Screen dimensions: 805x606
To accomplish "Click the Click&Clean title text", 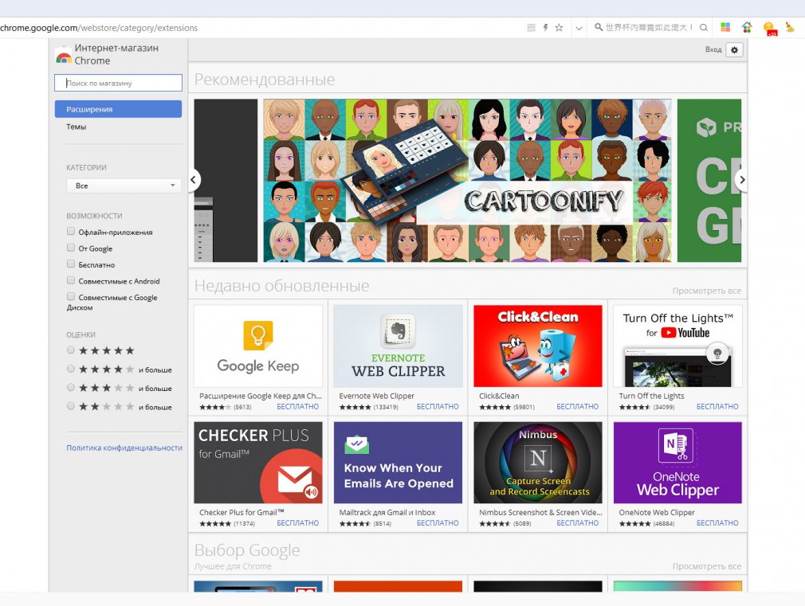I will tap(499, 396).
